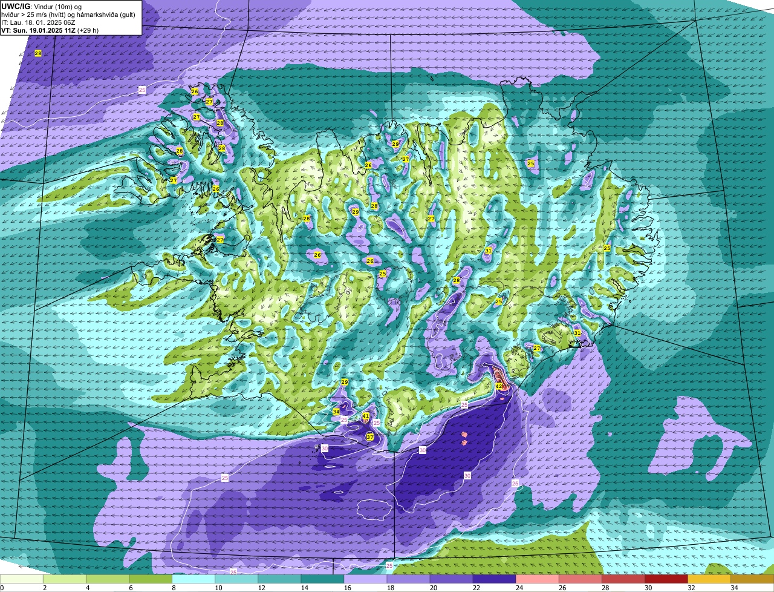Select the legend swatch between 6 and 8

tap(151, 579)
